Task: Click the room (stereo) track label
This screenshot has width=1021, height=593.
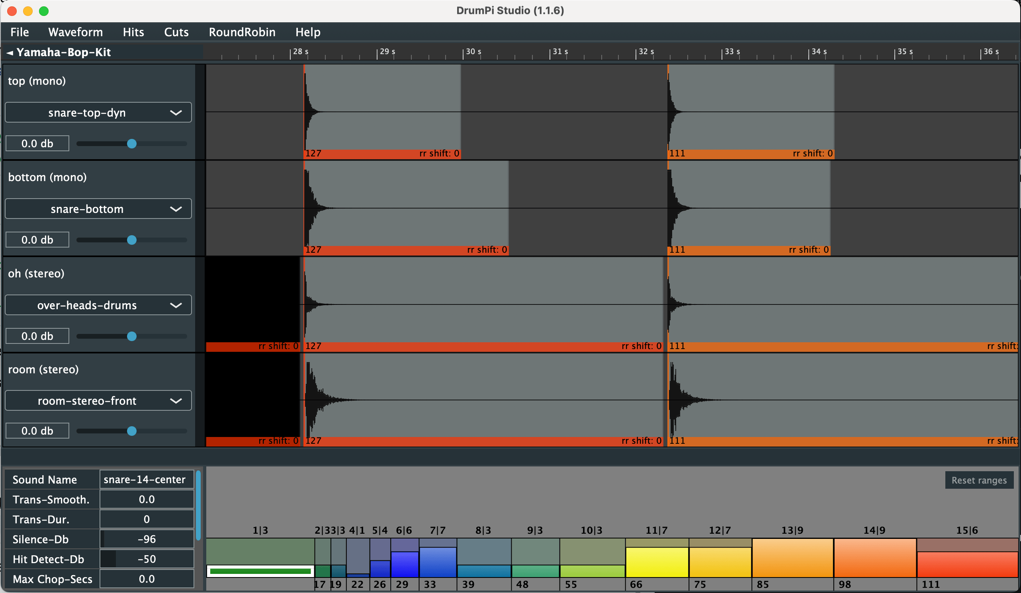Action: 43,369
